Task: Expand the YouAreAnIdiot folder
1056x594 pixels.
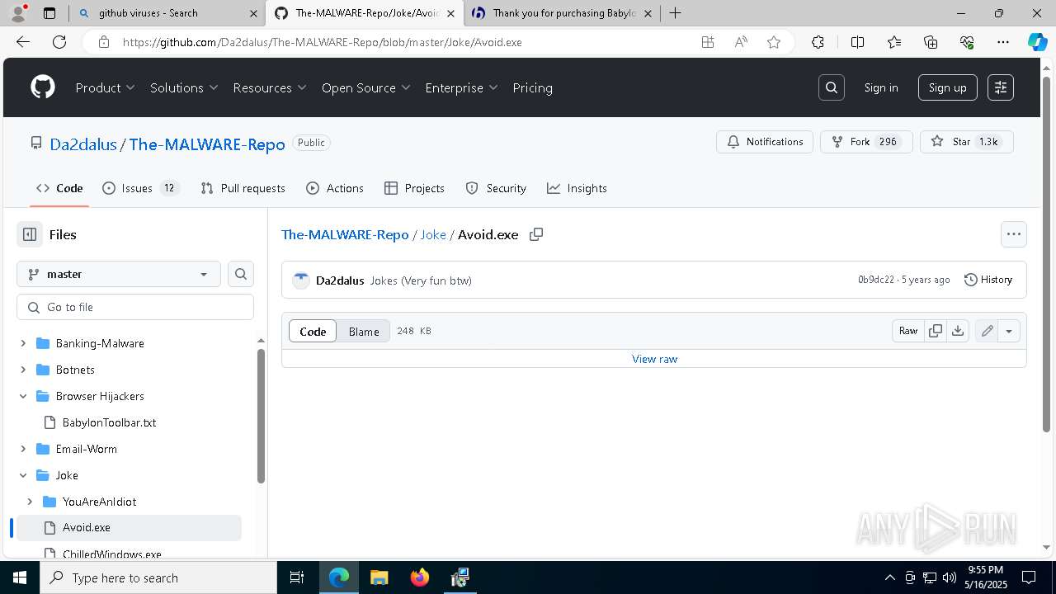Action: [x=30, y=502]
